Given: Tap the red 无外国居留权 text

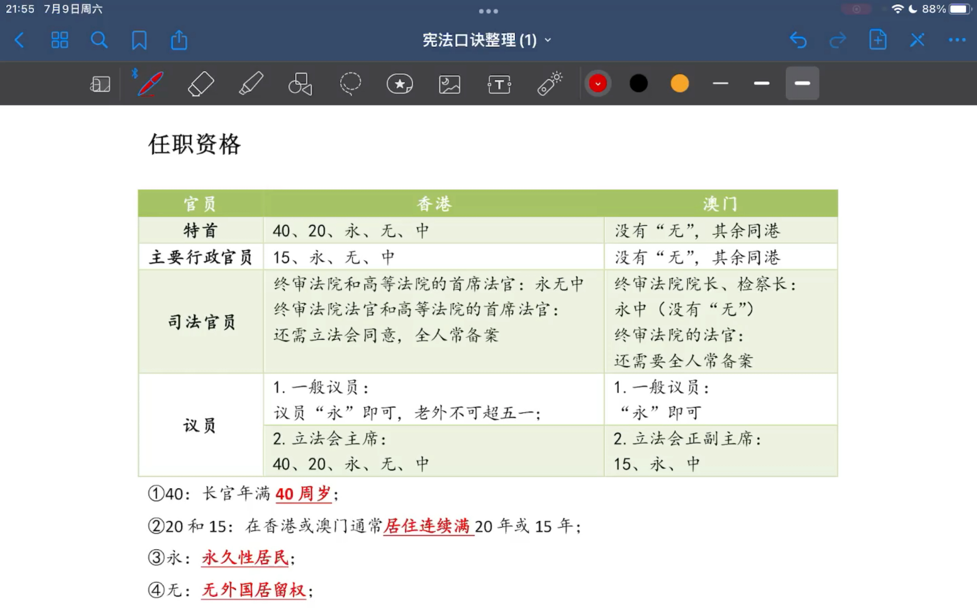Looking at the screenshot, I should [x=254, y=590].
